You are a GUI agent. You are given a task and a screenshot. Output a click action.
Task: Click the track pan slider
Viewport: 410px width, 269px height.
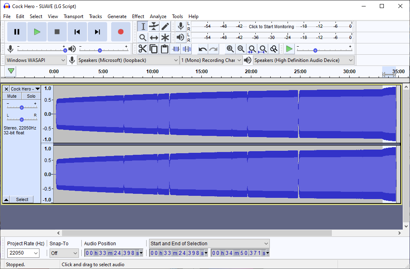coord(22,119)
